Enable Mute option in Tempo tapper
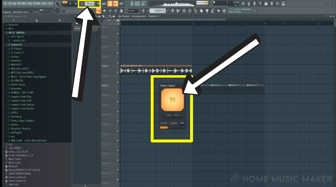 tap(174, 123)
